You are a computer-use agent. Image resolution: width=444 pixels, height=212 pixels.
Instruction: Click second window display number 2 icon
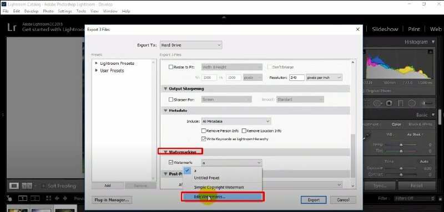point(35,199)
